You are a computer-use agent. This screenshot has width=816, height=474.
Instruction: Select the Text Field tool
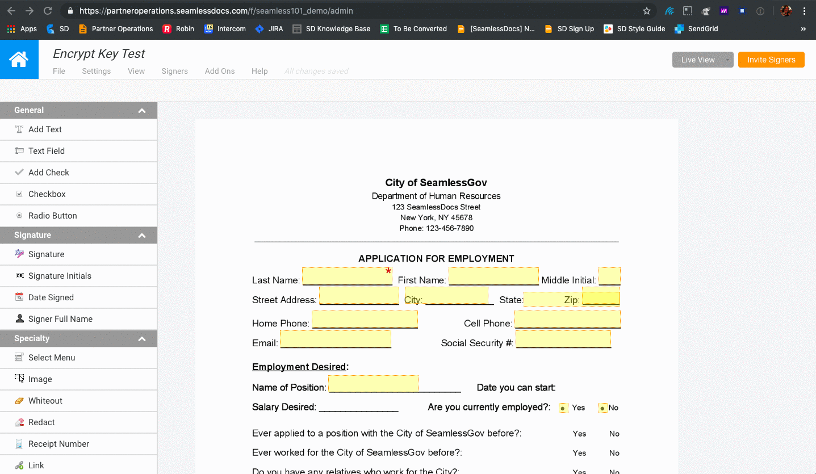[47, 151]
